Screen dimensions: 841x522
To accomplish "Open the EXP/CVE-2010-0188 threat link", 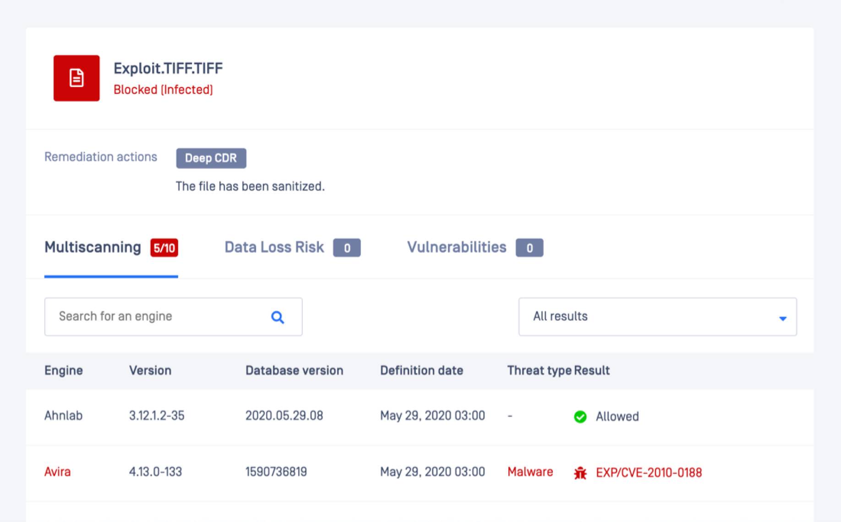I will point(649,472).
